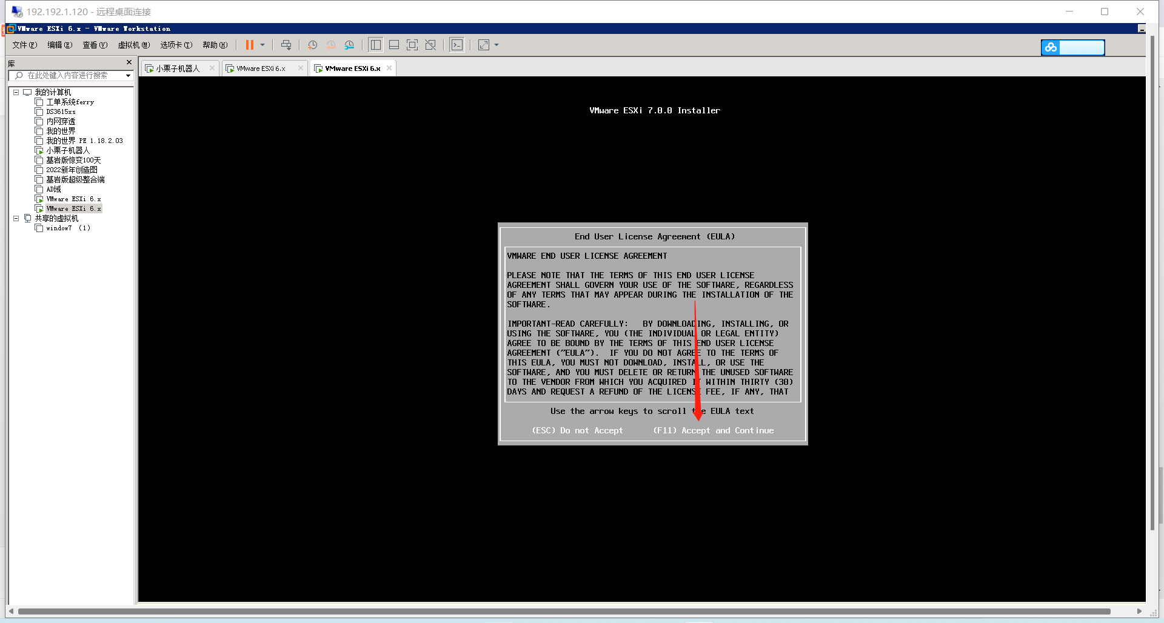This screenshot has width=1164, height=623.
Task: Select 工单系统ferry in the library
Action: 70,102
